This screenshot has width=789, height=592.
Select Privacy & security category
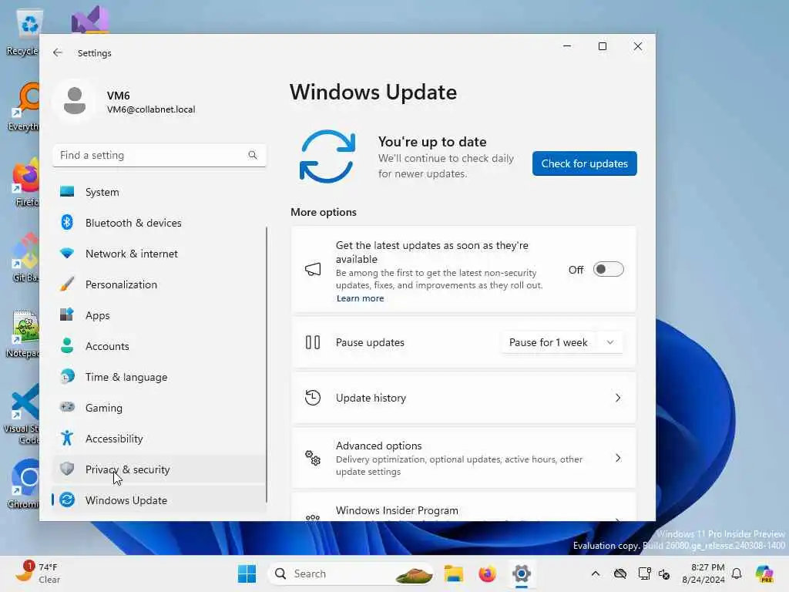pyautogui.click(x=159, y=469)
